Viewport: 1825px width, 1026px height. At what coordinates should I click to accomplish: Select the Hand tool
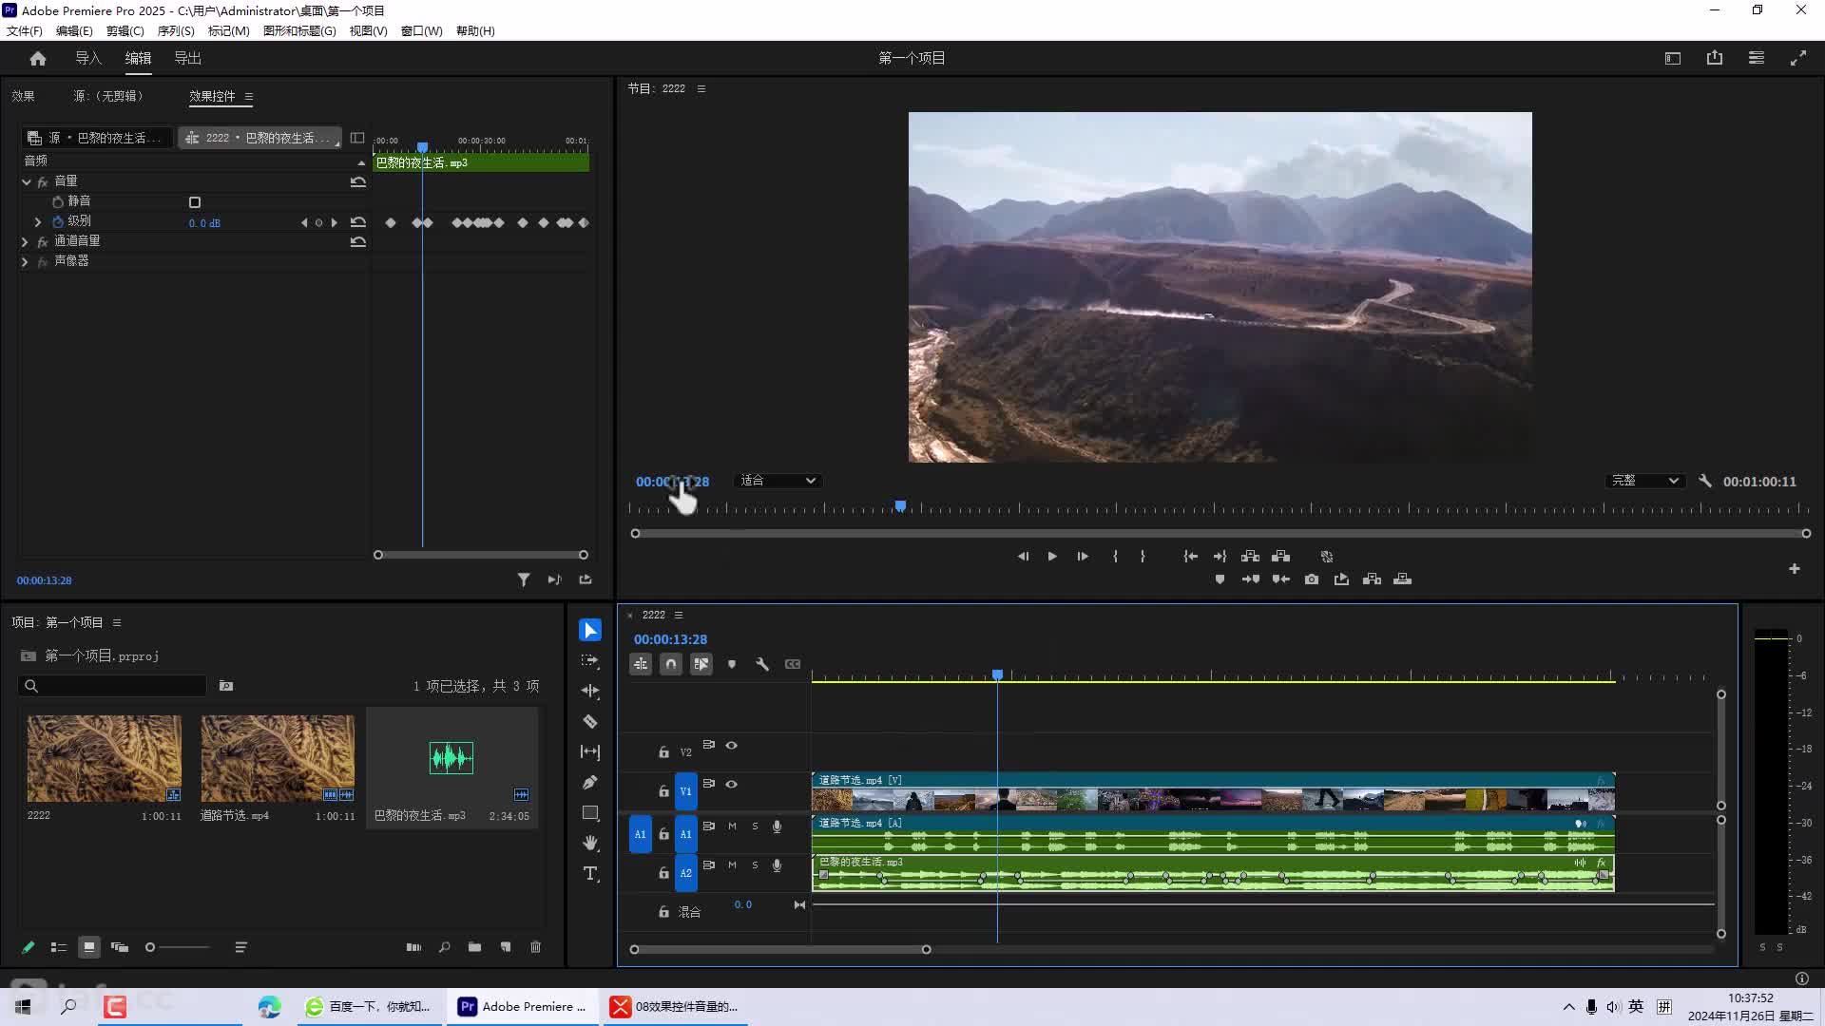tap(589, 843)
